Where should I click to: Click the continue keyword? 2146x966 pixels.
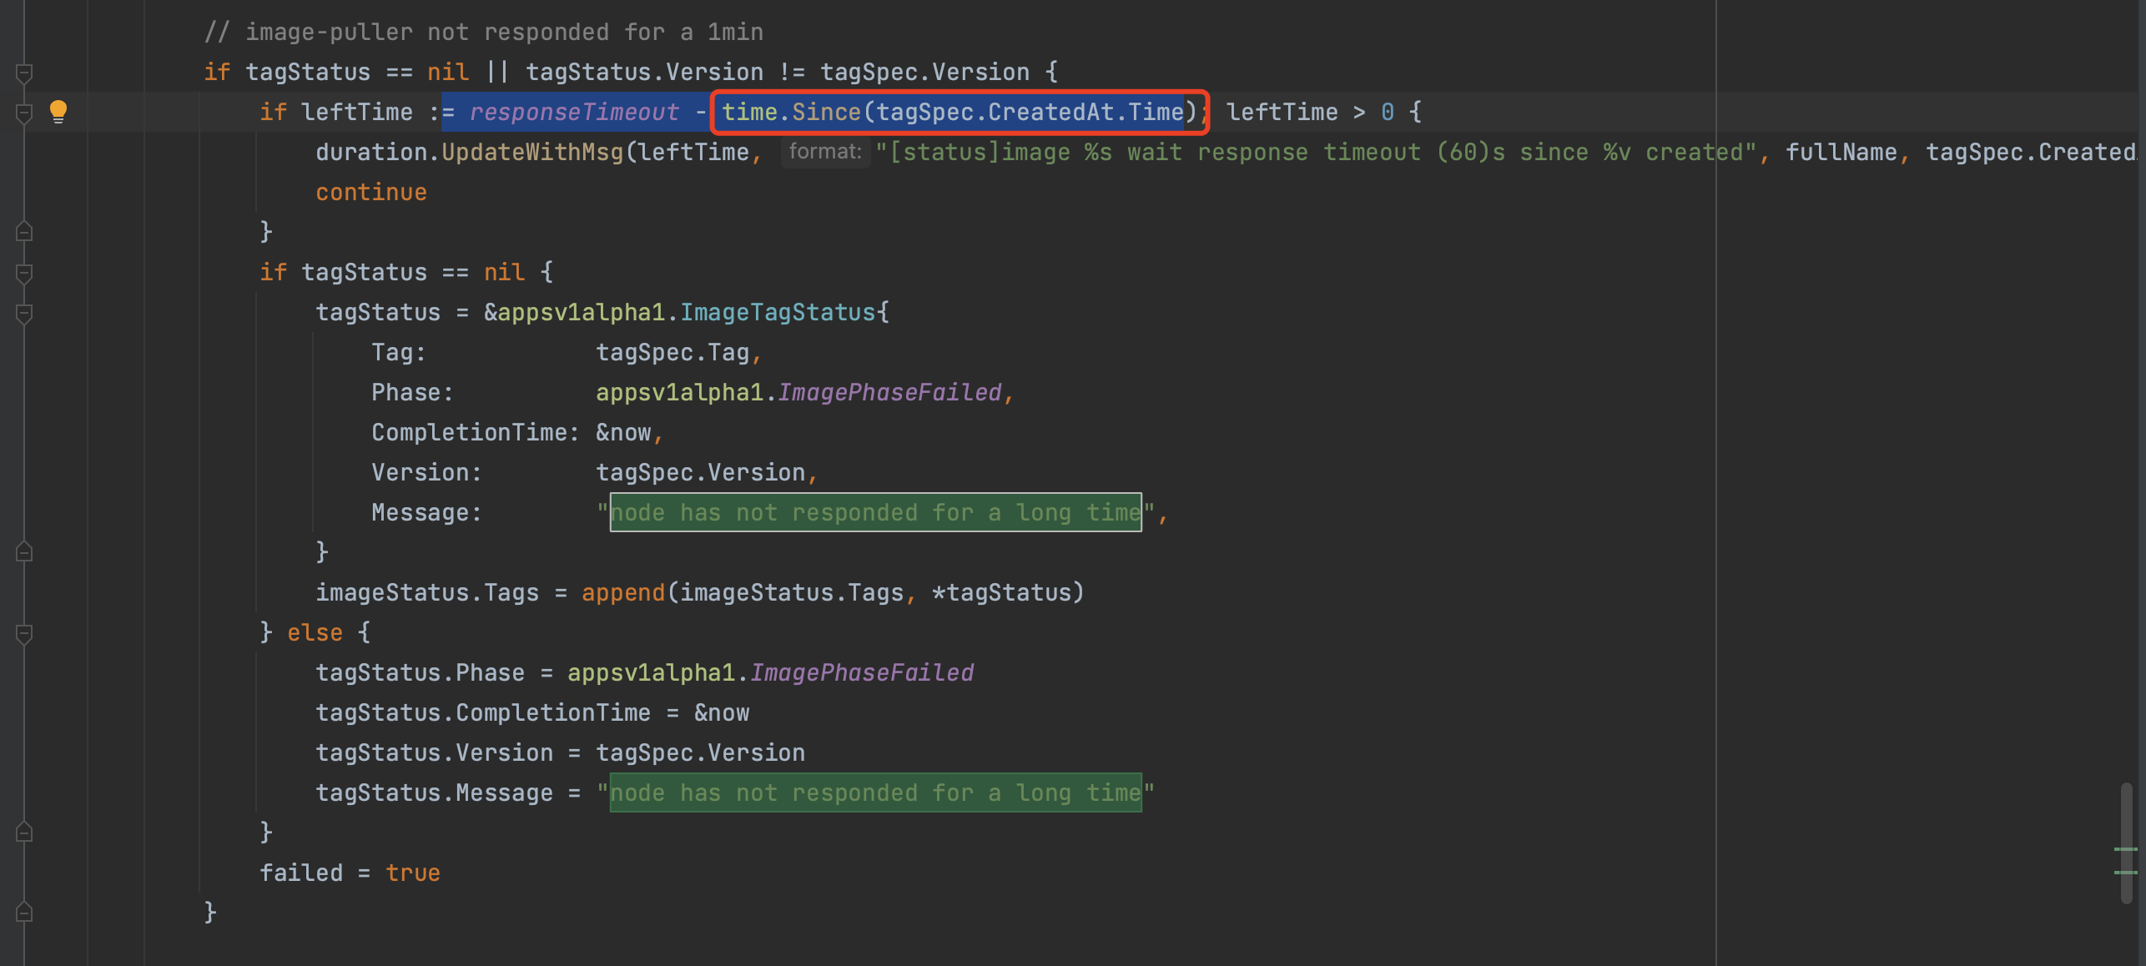click(370, 191)
